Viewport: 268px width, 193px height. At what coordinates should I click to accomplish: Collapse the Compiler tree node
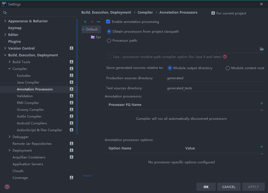[x=10, y=69]
